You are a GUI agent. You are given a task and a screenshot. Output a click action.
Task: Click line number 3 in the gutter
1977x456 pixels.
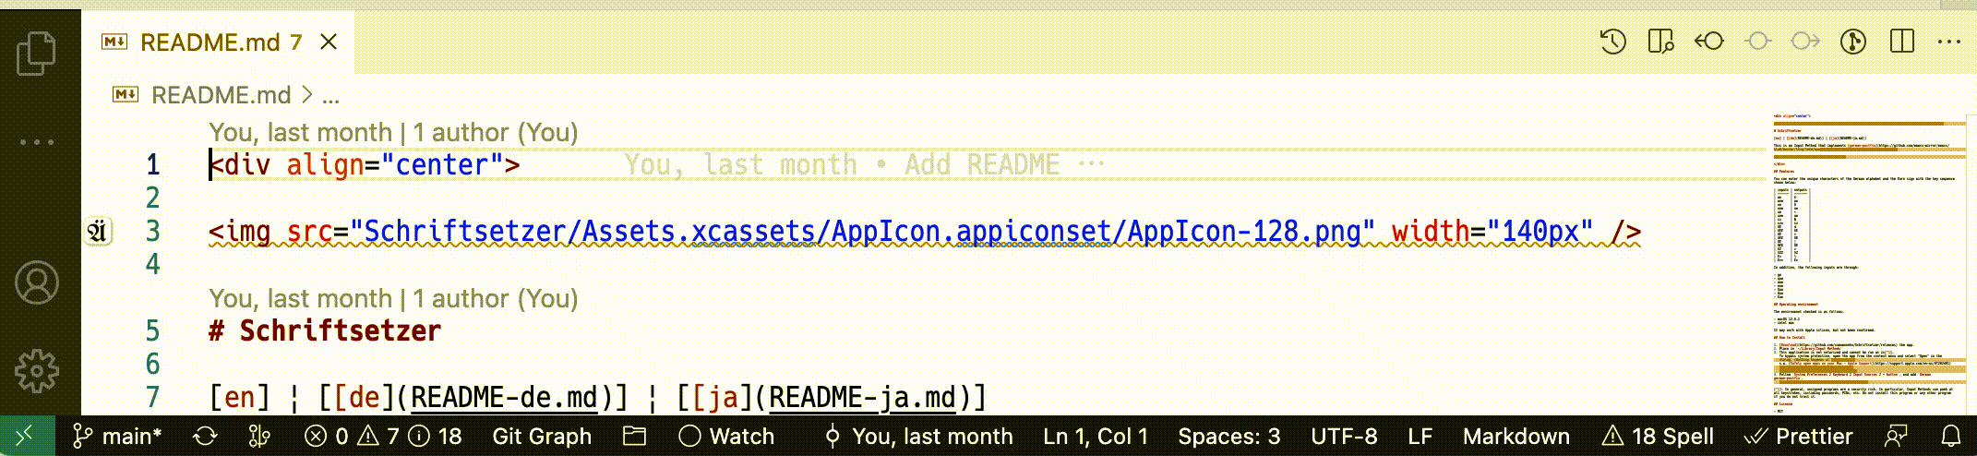[x=152, y=232]
